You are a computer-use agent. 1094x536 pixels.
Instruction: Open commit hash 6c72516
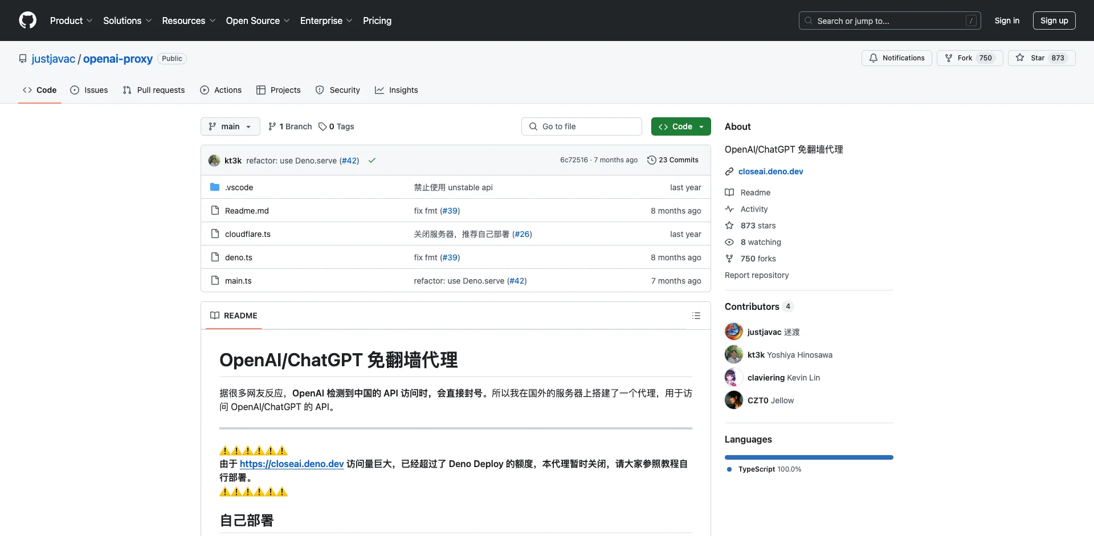[574, 160]
